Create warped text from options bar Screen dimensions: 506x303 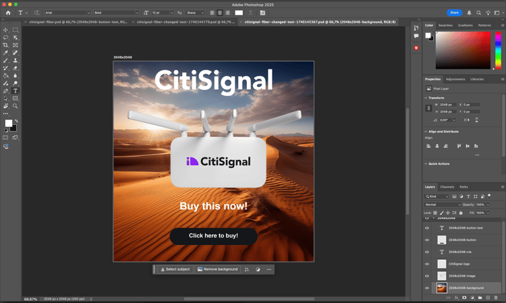click(250, 13)
